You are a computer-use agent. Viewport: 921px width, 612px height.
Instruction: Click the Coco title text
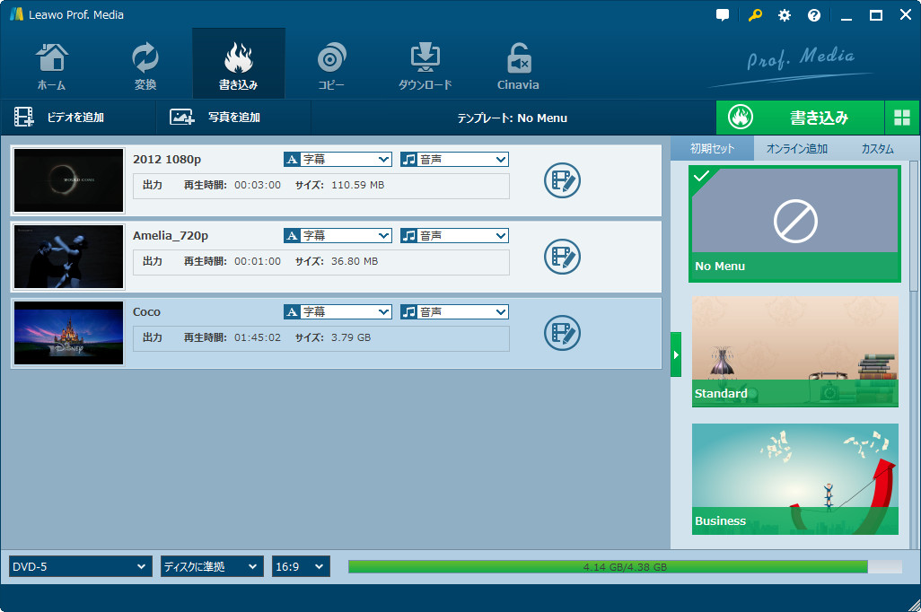[146, 312]
